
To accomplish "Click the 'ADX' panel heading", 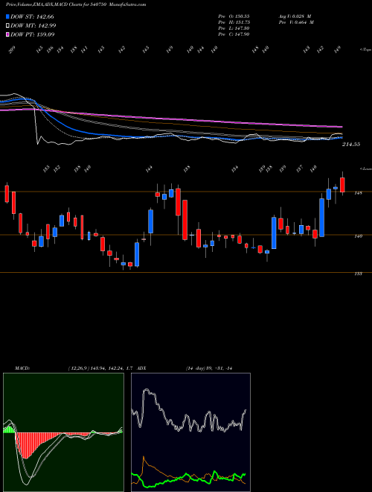I will click(141, 368).
